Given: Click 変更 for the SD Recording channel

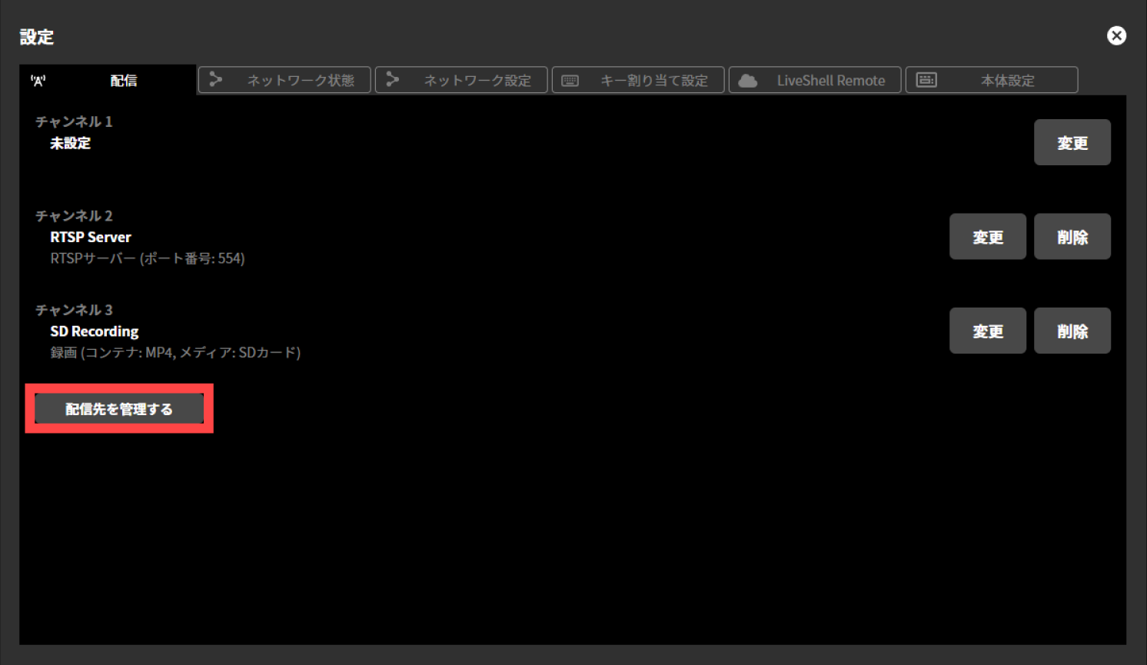Looking at the screenshot, I should point(987,331).
